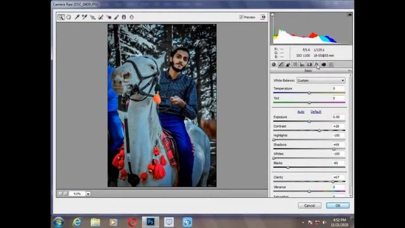Open the Presets tab
The height and width of the screenshot is (228, 405).
click(x=331, y=65)
